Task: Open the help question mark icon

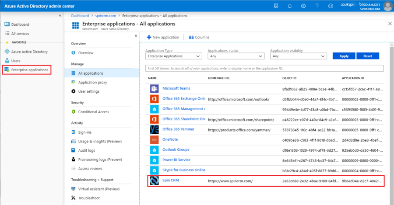Action: pos(317,6)
